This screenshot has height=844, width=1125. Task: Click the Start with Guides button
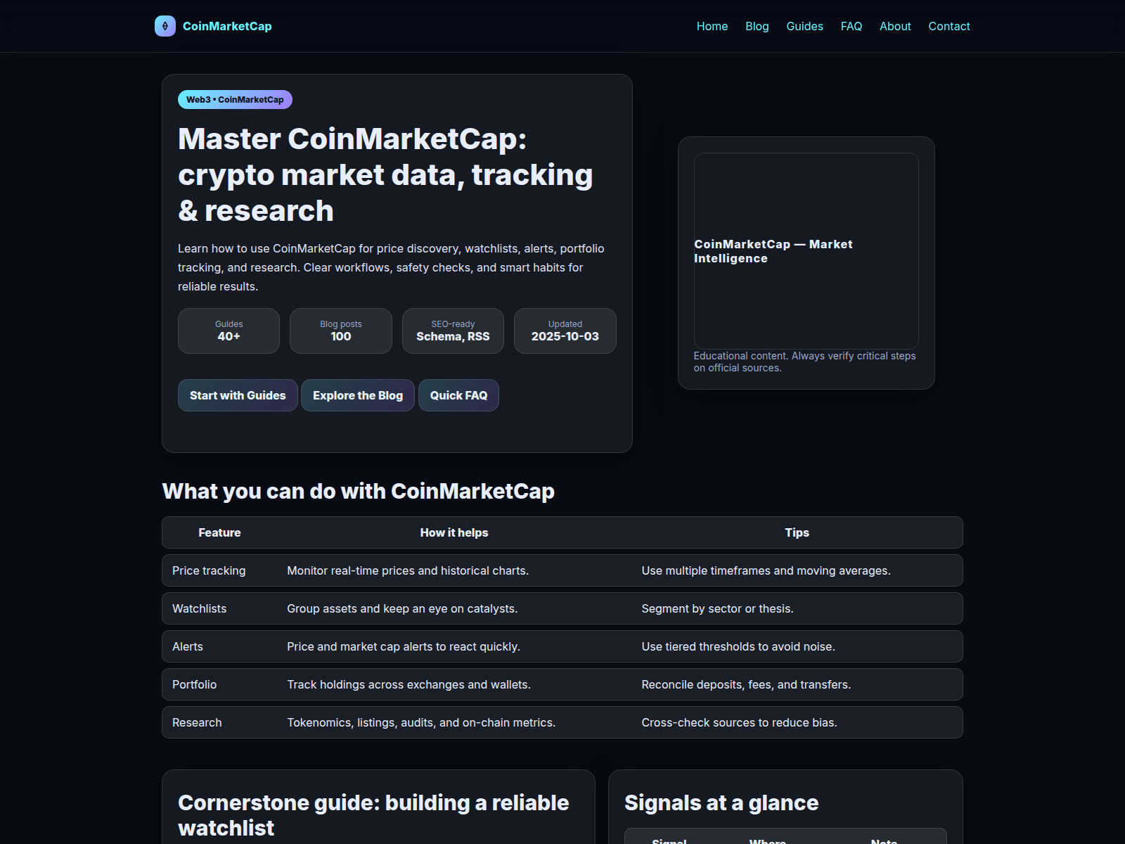click(x=238, y=395)
